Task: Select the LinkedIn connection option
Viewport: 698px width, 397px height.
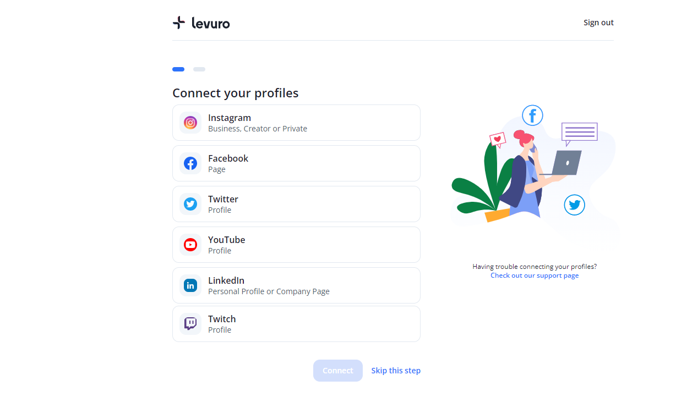Action: (x=296, y=285)
